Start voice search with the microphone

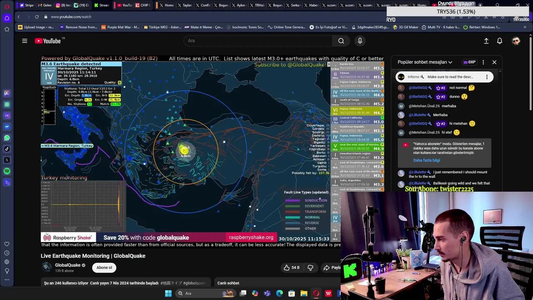click(360, 41)
